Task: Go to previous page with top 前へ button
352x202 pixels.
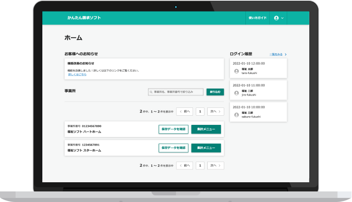Action: [185, 111]
